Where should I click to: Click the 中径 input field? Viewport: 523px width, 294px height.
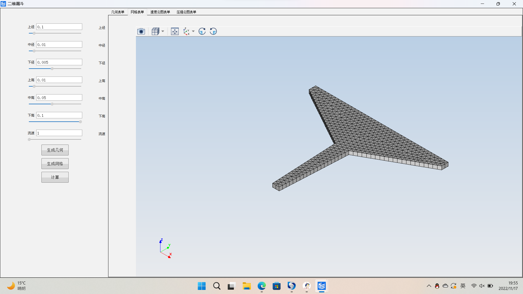click(59, 45)
